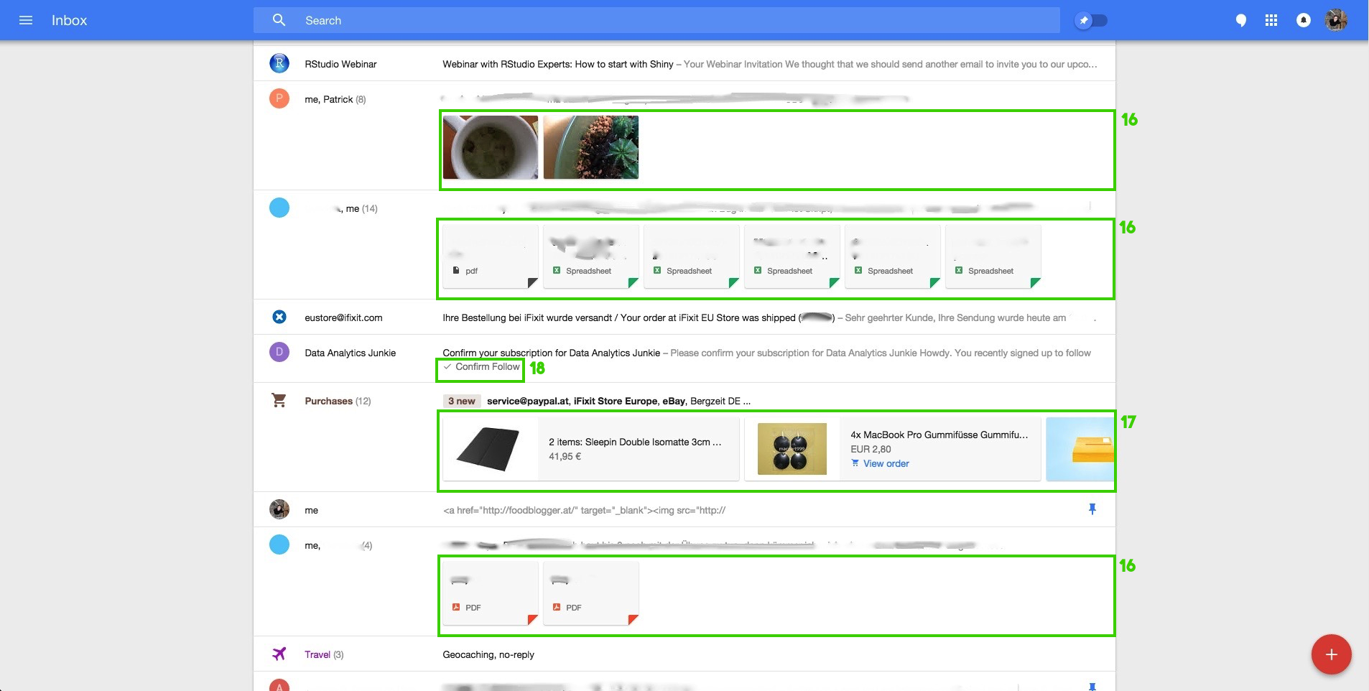Click Confirm Follow action
This screenshot has width=1369, height=691.
click(x=482, y=367)
